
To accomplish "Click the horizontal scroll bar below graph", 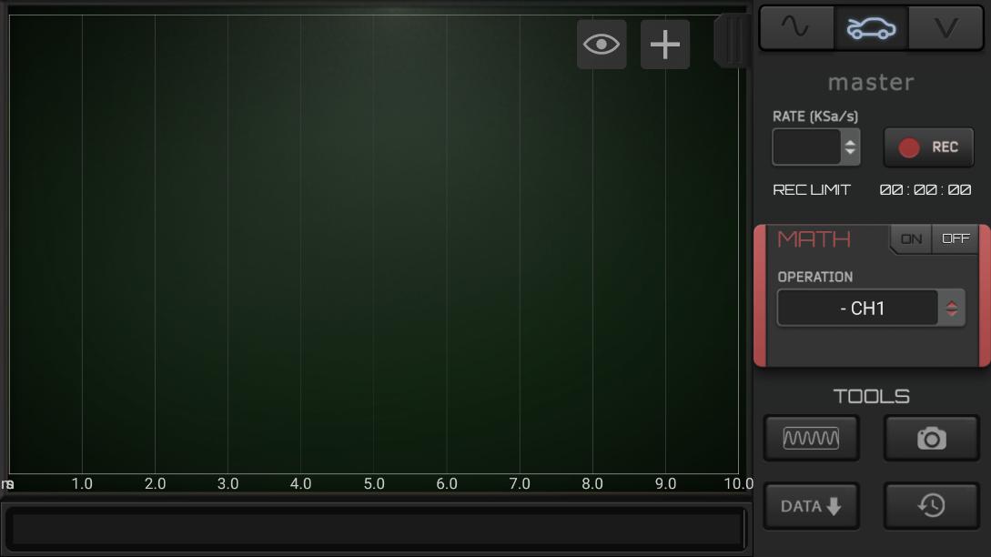I will click(x=376, y=528).
